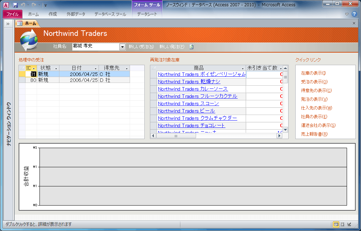Click the 社員の表示(E) quick link
The image size is (361, 231).
point(314,117)
